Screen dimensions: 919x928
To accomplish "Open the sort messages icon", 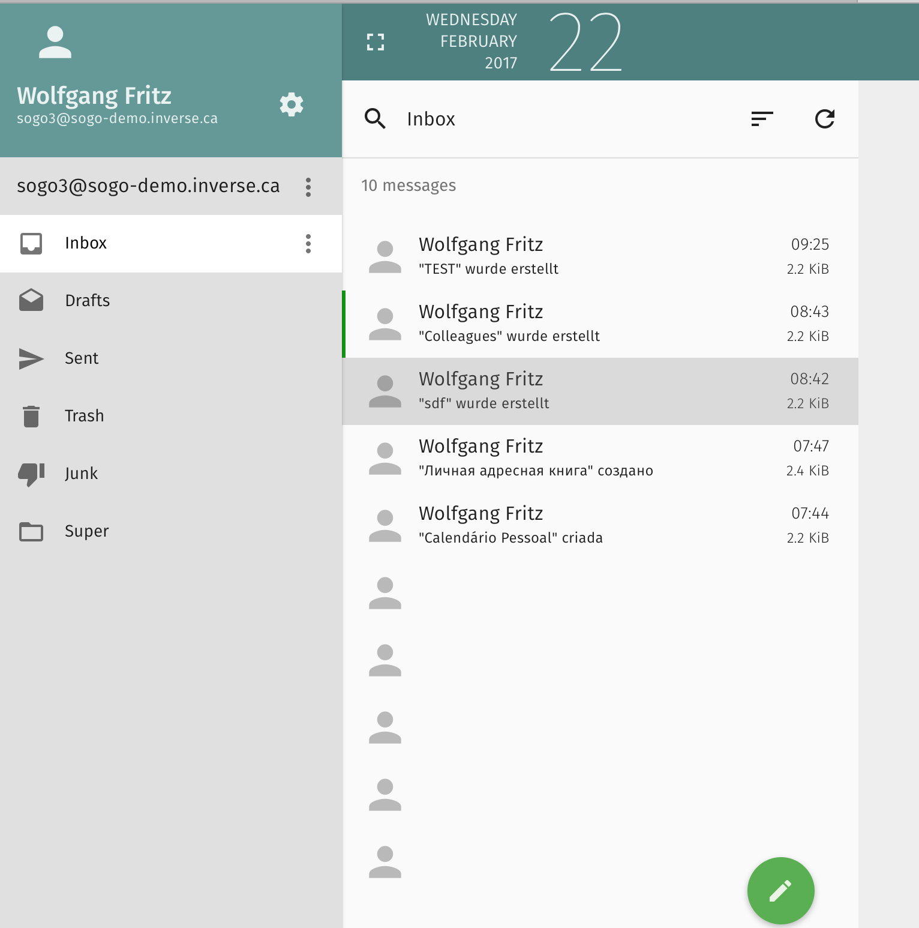I will (762, 119).
